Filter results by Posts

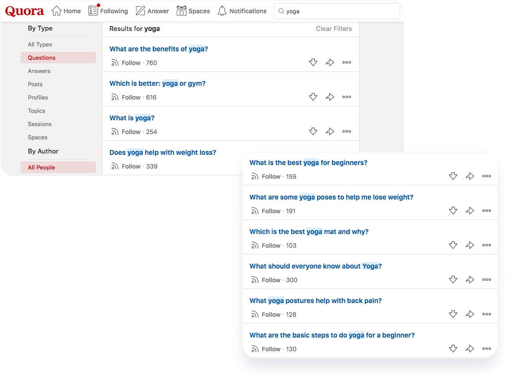(x=35, y=84)
